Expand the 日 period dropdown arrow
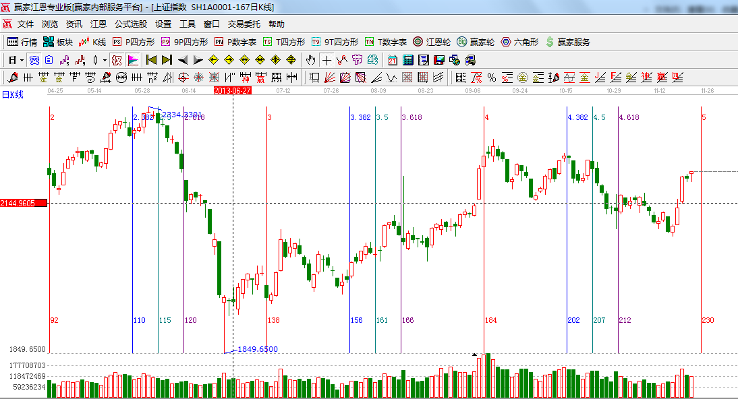The height and width of the screenshot is (399, 738). (x=22, y=60)
